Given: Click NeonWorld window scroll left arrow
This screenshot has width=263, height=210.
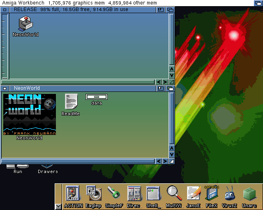Looking at the screenshot, I should pos(159,161).
